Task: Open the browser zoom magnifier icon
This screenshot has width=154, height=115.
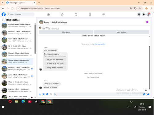Action: 131,8
